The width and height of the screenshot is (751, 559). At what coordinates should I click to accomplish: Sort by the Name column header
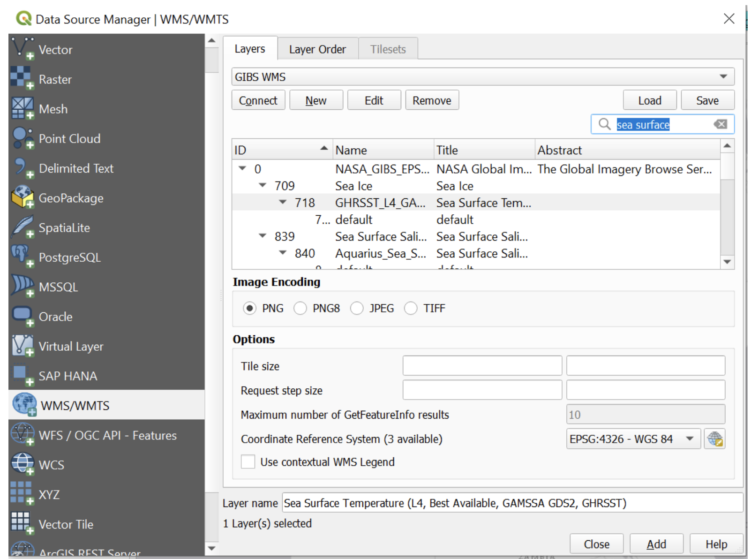tap(383, 150)
